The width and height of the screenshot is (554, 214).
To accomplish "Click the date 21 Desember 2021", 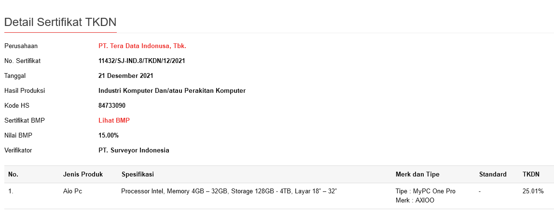I will (125, 76).
